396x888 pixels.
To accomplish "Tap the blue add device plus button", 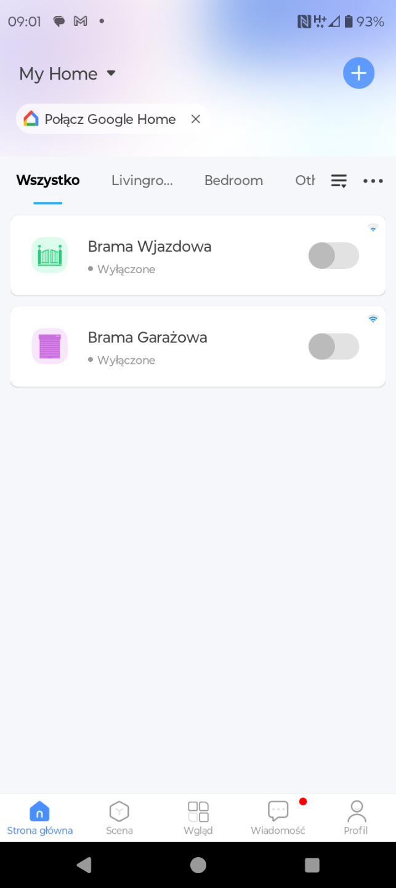I will (x=358, y=73).
